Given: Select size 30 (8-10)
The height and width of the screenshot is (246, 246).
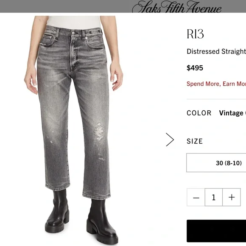Looking at the screenshot, I should [x=216, y=163].
